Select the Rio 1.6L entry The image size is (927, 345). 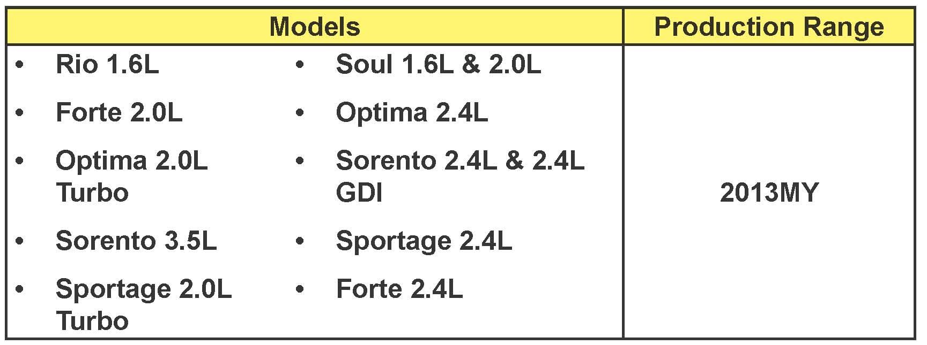tap(107, 65)
